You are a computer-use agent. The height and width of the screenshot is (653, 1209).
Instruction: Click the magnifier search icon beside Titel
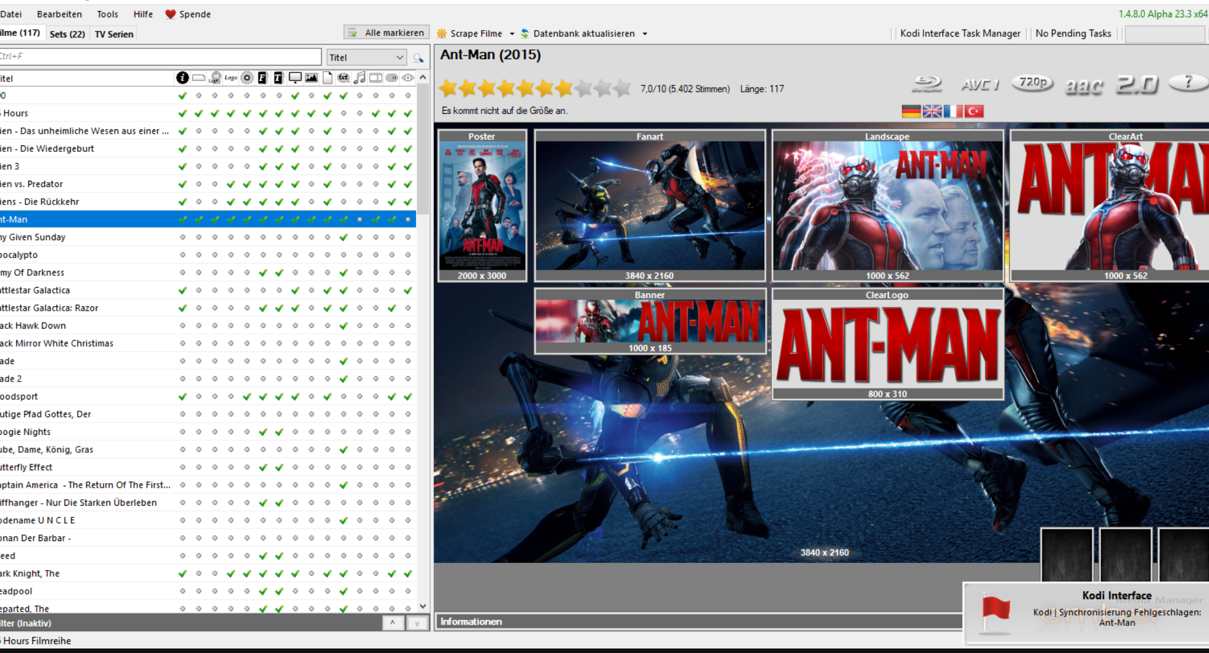click(x=418, y=58)
